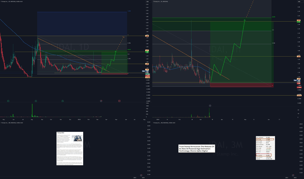The height and width of the screenshot is (179, 304).
Task: Open the green event marker near Nov
Action: point(63,101)
